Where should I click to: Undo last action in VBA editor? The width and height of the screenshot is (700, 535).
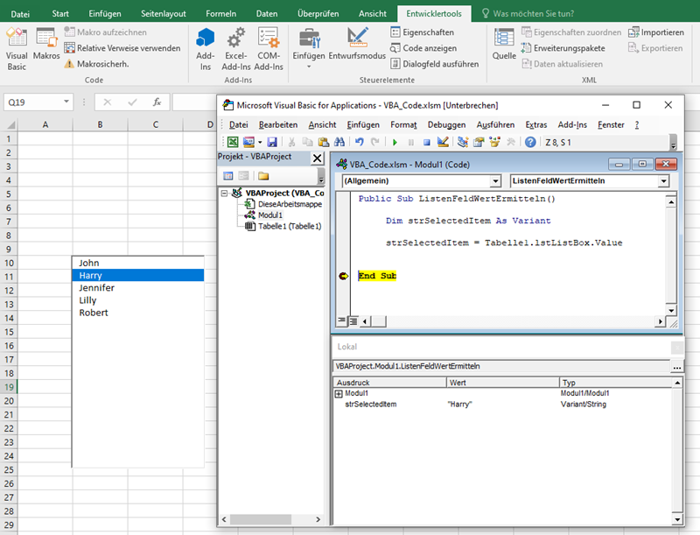tap(360, 142)
